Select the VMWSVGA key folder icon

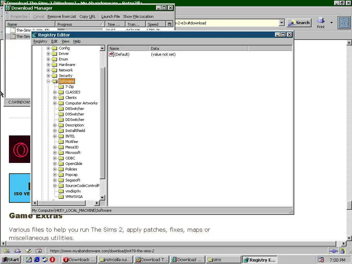[61, 197]
